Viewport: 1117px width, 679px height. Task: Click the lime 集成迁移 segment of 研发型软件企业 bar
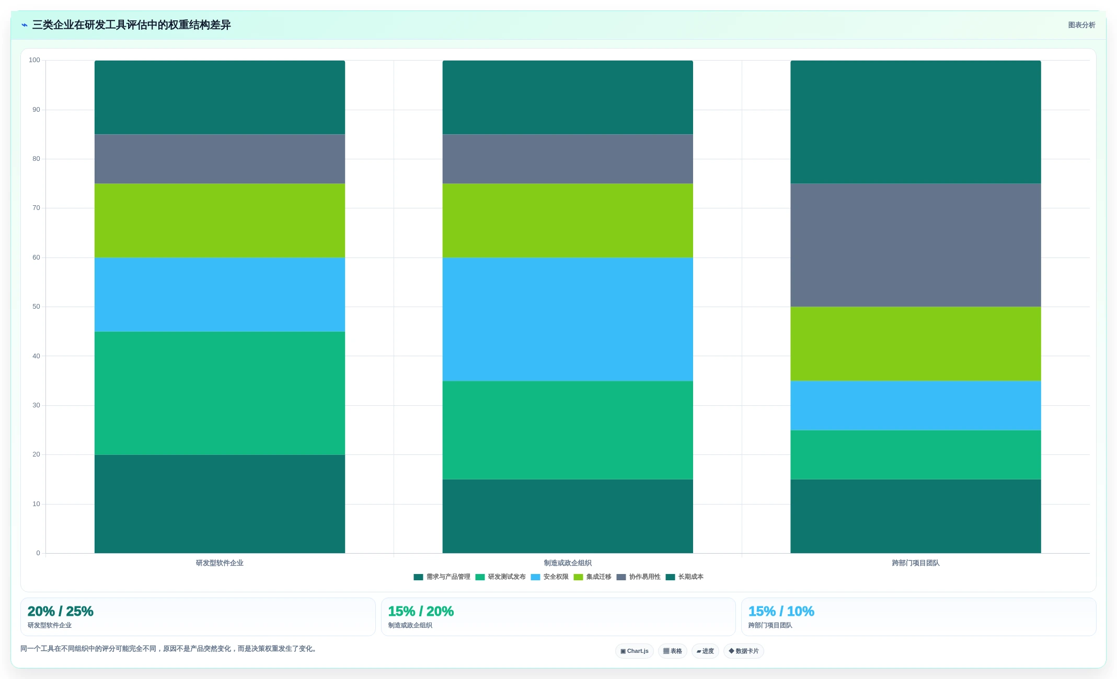coord(220,220)
